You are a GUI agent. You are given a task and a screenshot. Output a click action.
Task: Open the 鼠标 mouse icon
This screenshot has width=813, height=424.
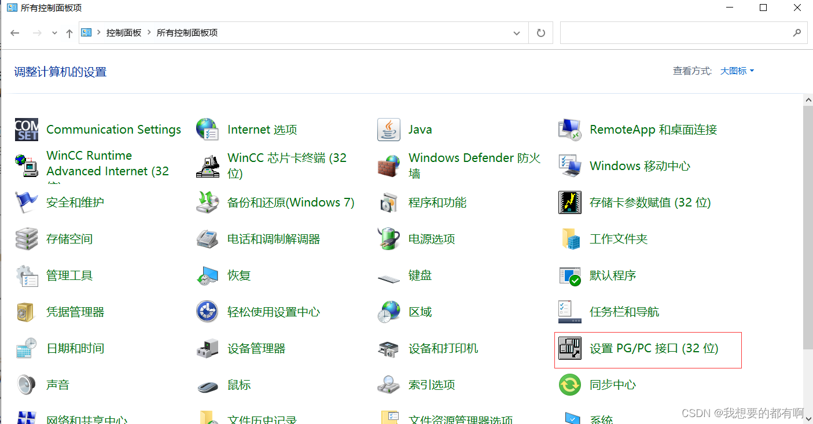coord(207,386)
